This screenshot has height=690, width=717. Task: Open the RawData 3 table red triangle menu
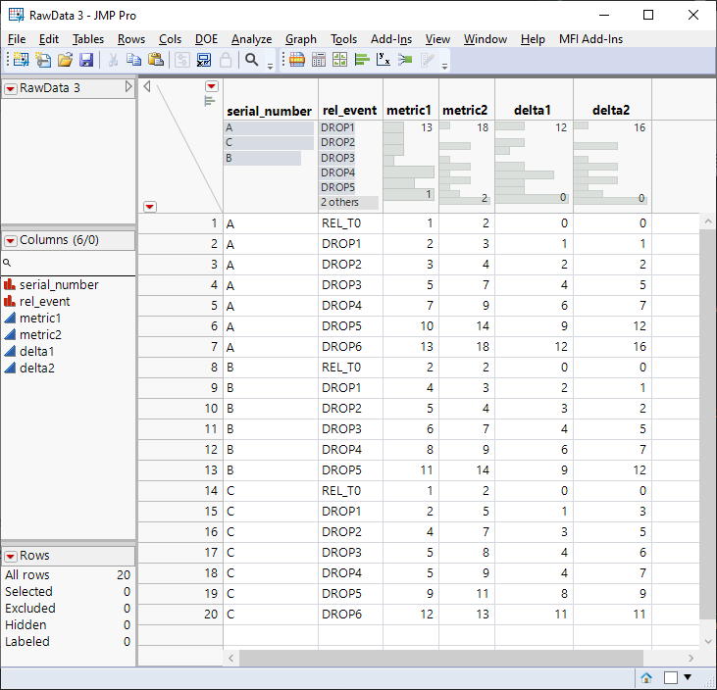(x=11, y=88)
